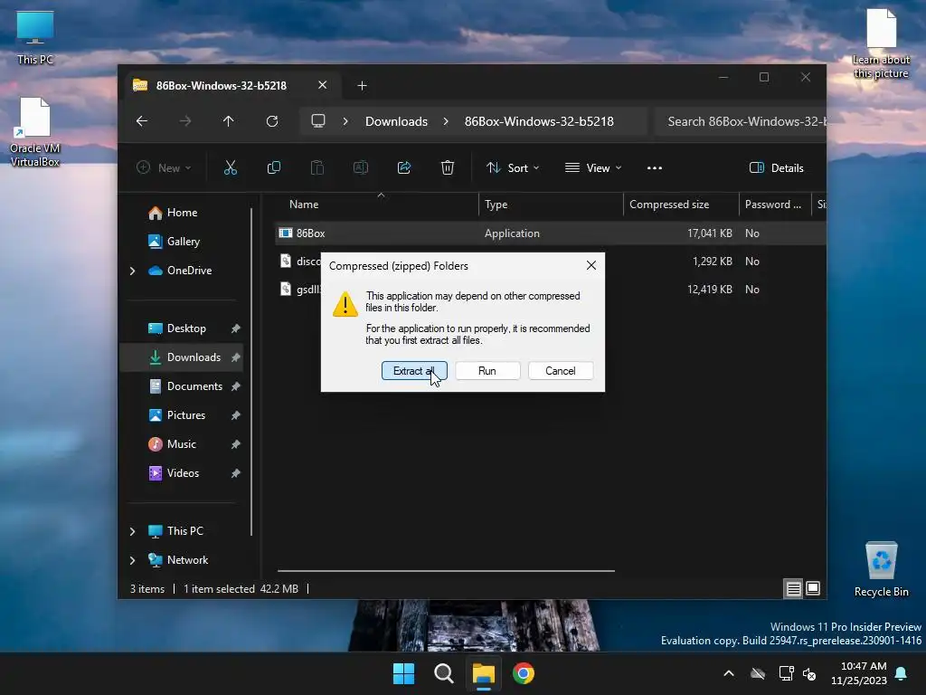Open Gallery in the navigation pane

pos(183,242)
